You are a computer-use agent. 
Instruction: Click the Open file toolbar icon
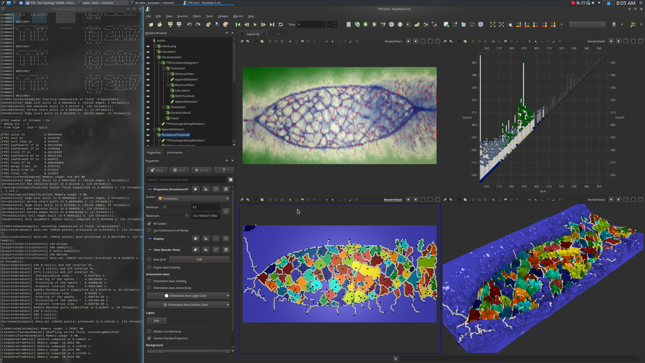151,24
